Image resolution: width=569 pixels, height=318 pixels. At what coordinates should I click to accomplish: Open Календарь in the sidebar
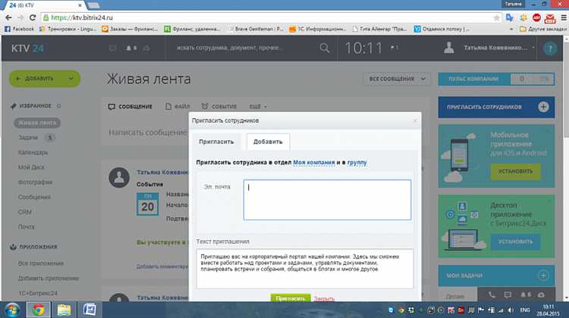(33, 152)
